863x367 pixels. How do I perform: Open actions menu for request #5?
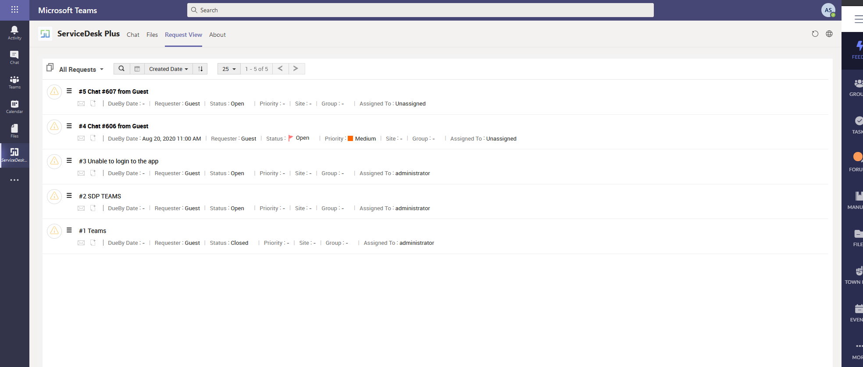click(x=69, y=91)
